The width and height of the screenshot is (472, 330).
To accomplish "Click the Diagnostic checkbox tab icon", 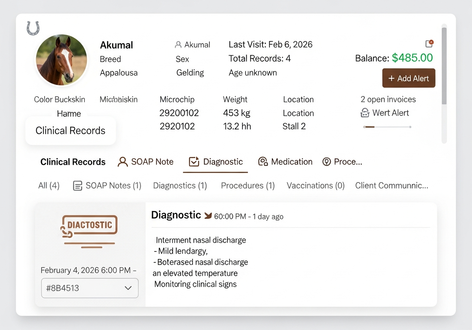I will pos(194,162).
